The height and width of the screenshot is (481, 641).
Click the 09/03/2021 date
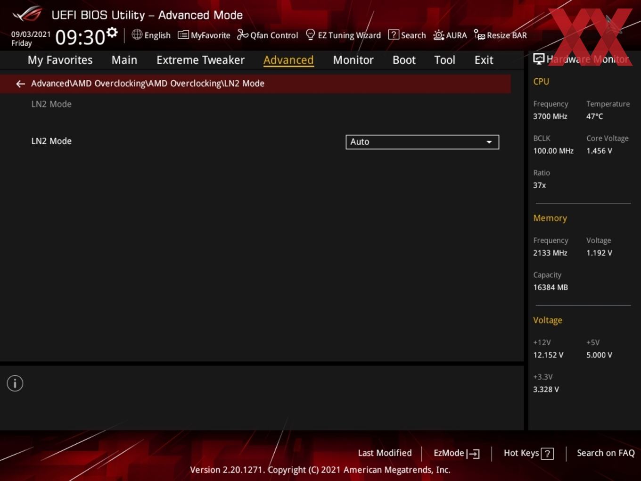tap(31, 34)
